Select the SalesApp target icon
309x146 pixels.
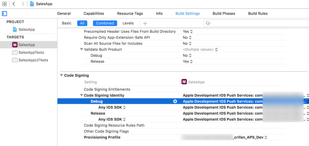tap(15, 45)
